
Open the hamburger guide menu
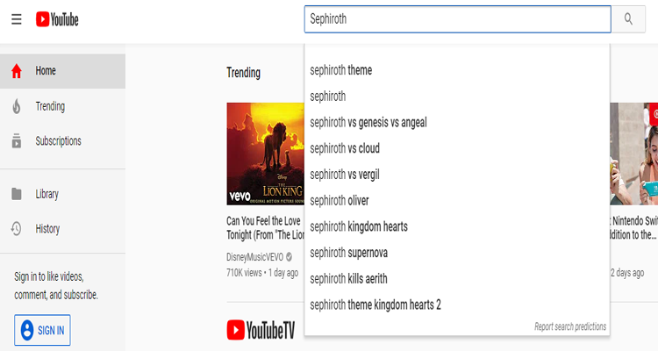coord(17,19)
